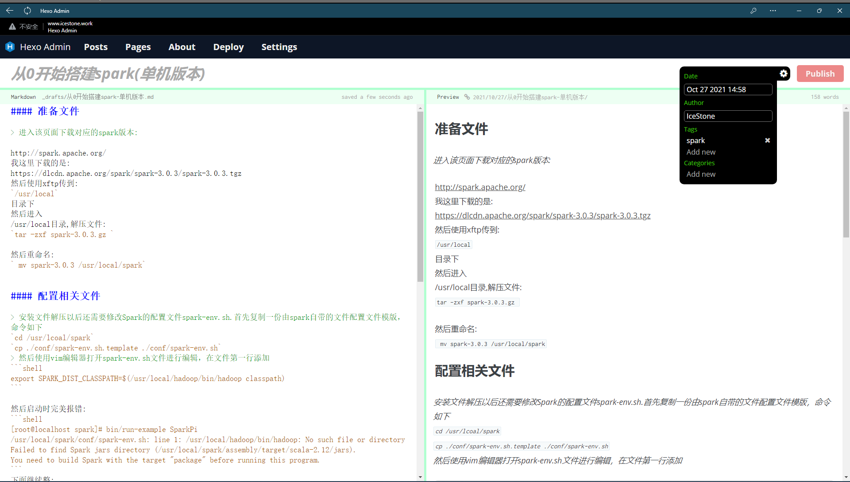
Task: Select the spark tag entry
Action: [x=695, y=140]
